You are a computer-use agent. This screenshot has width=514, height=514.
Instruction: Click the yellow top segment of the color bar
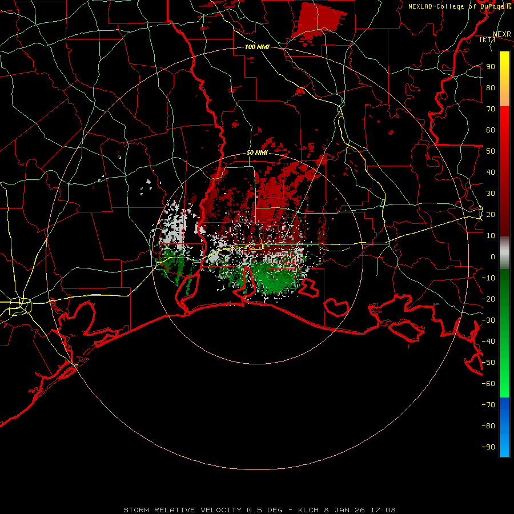504,79
